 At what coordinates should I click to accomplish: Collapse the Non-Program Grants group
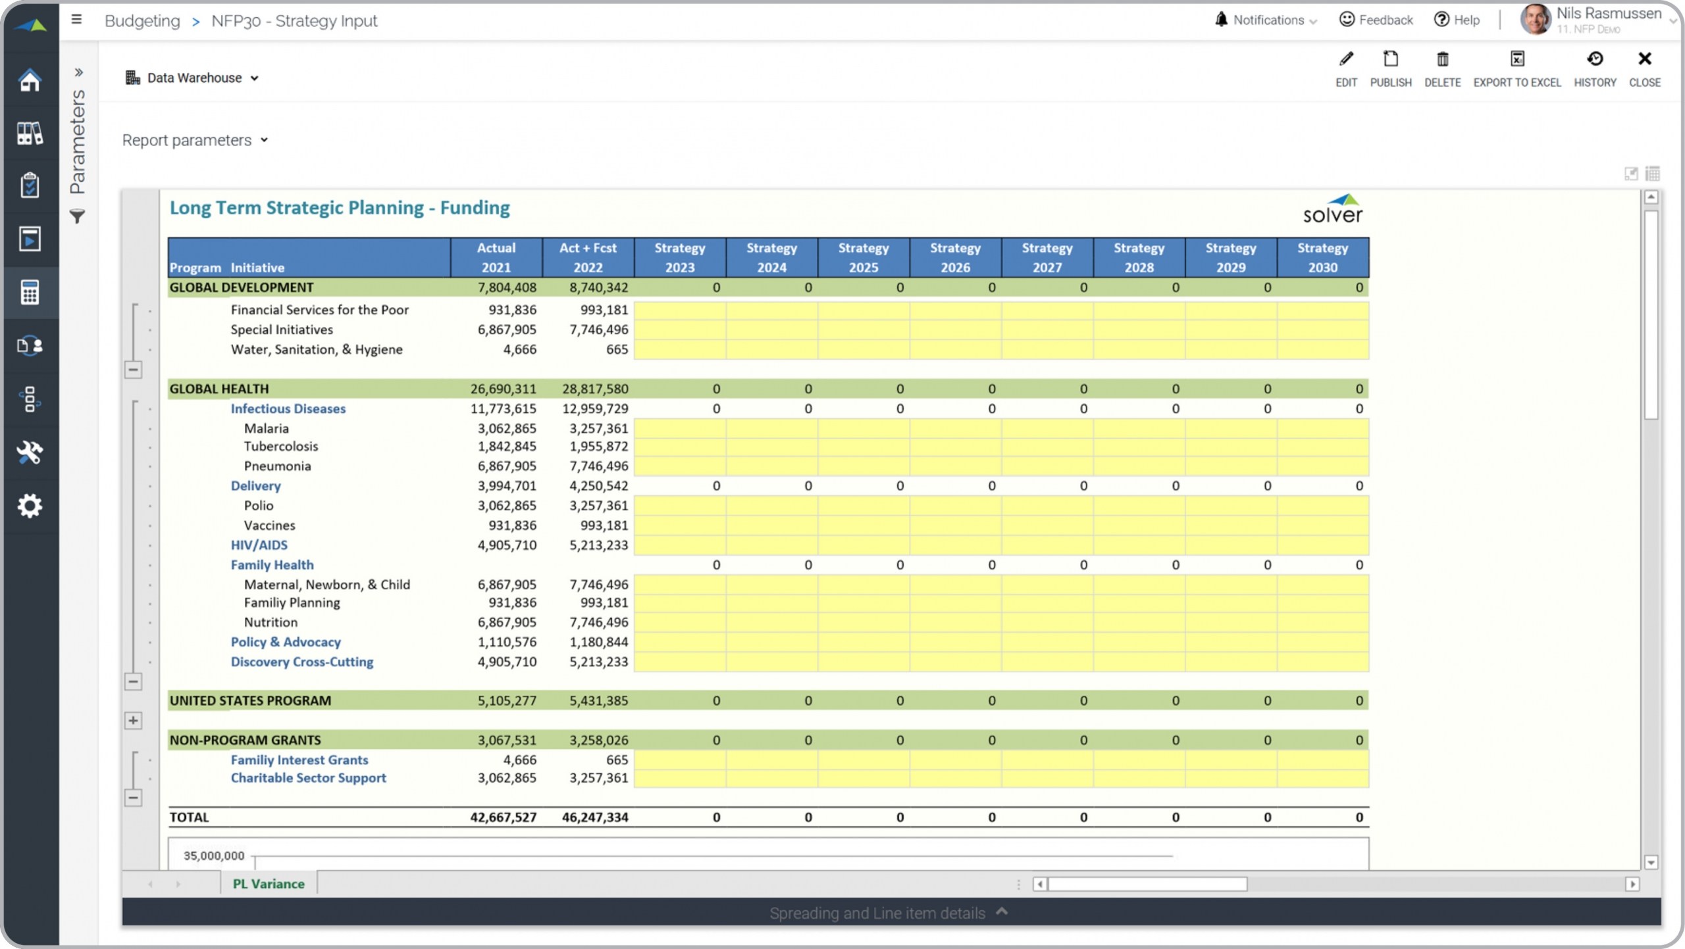(133, 798)
